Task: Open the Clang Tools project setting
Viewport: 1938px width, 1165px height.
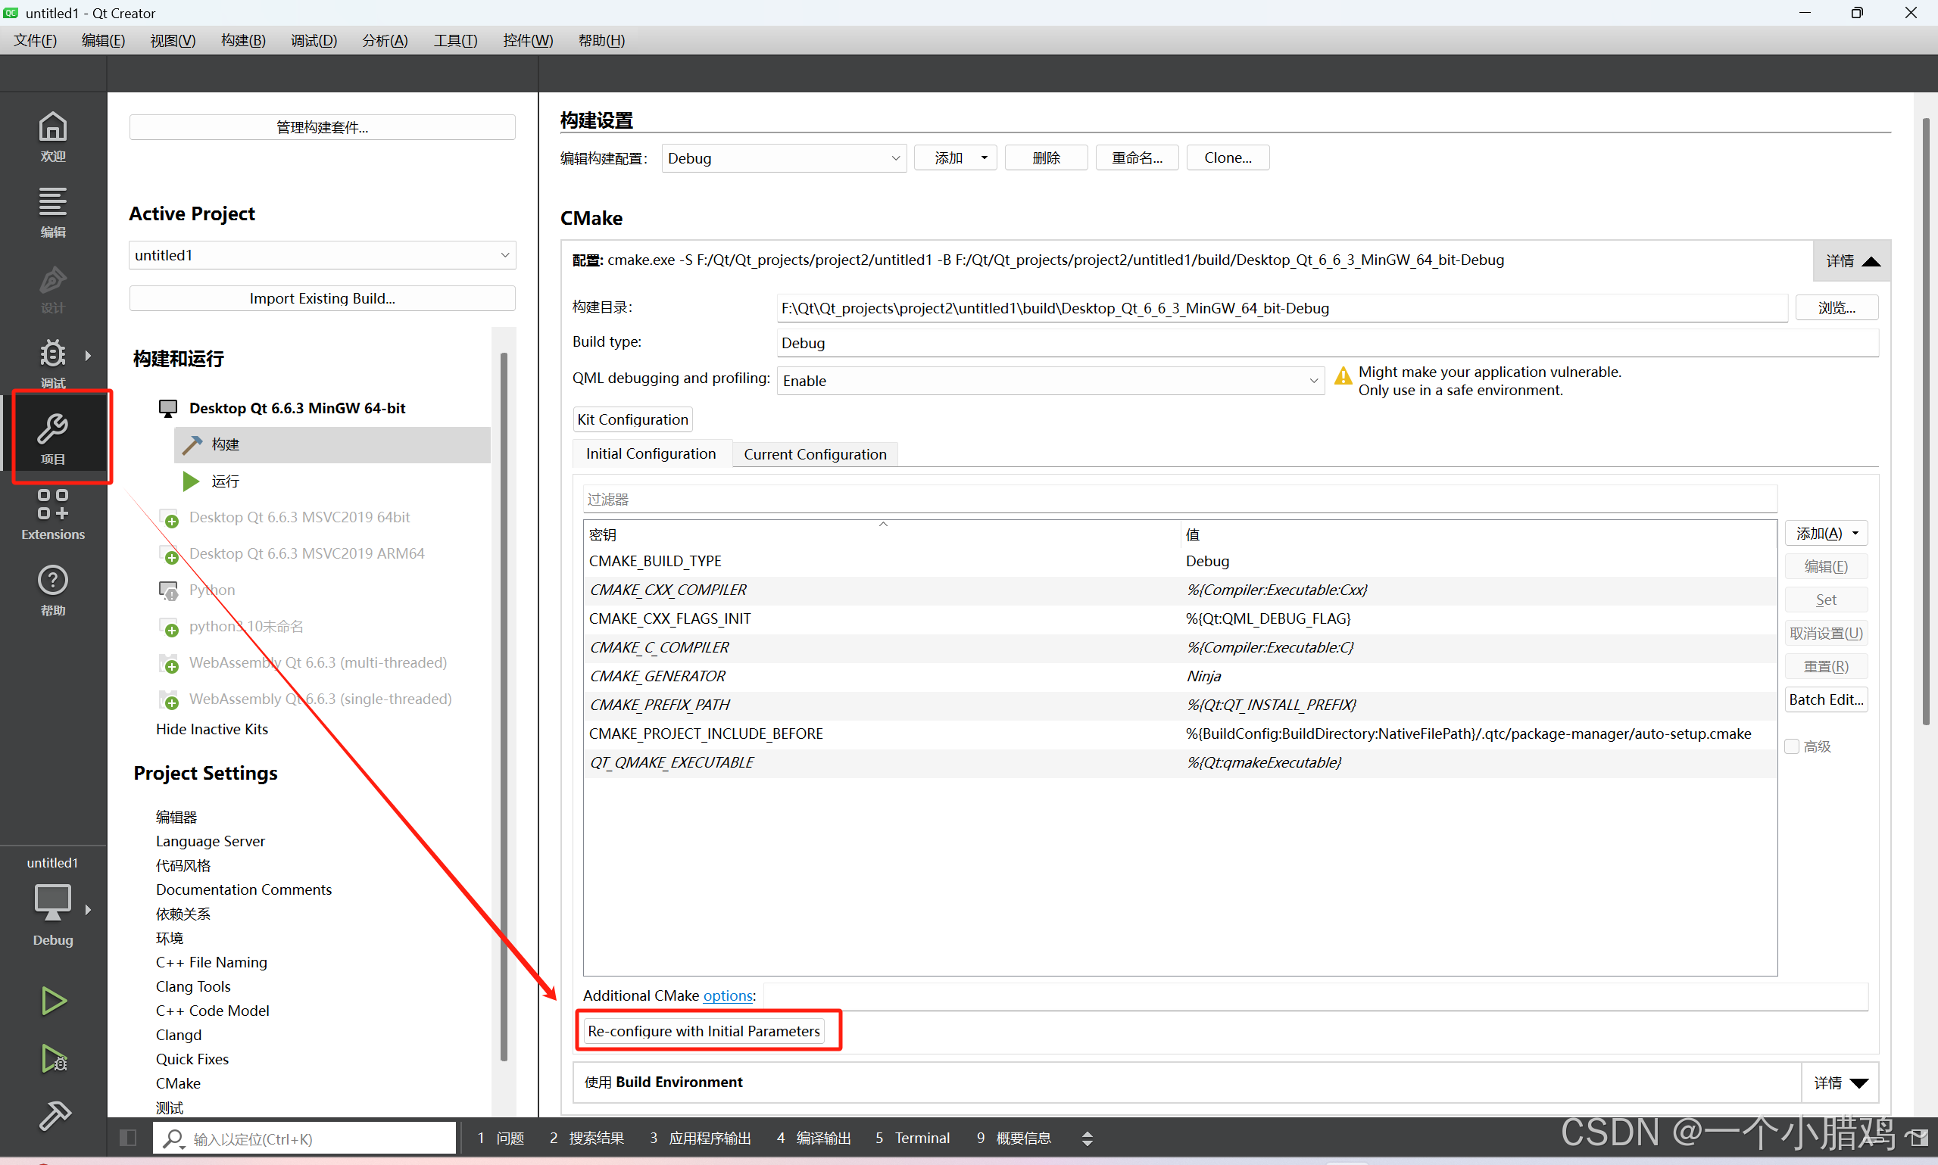Action: click(193, 986)
